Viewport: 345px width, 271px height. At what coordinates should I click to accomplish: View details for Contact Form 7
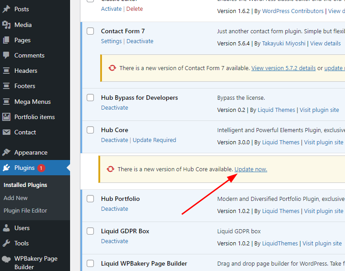pyautogui.click(x=325, y=43)
